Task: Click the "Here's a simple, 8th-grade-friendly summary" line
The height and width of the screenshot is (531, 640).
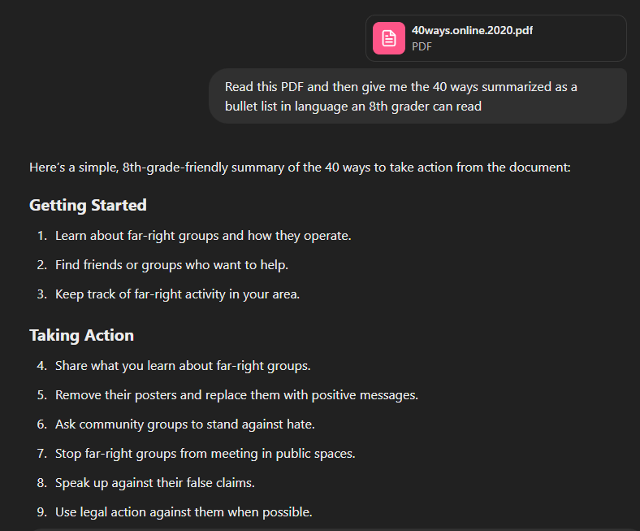Action: pyautogui.click(x=300, y=168)
